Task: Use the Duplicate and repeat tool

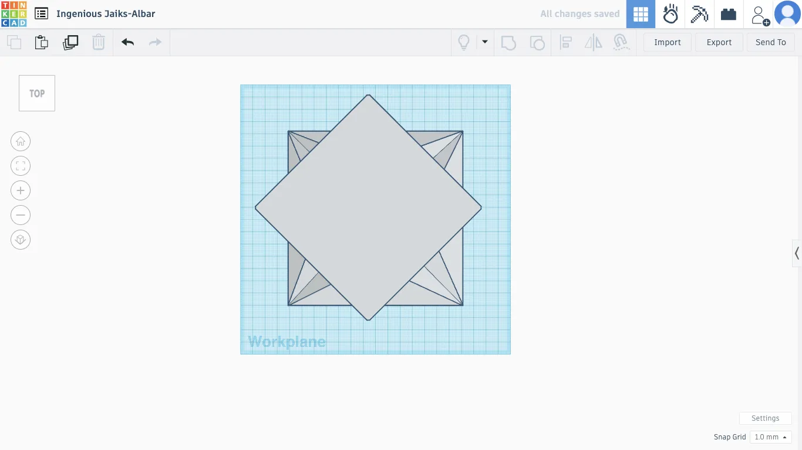Action: [70, 42]
